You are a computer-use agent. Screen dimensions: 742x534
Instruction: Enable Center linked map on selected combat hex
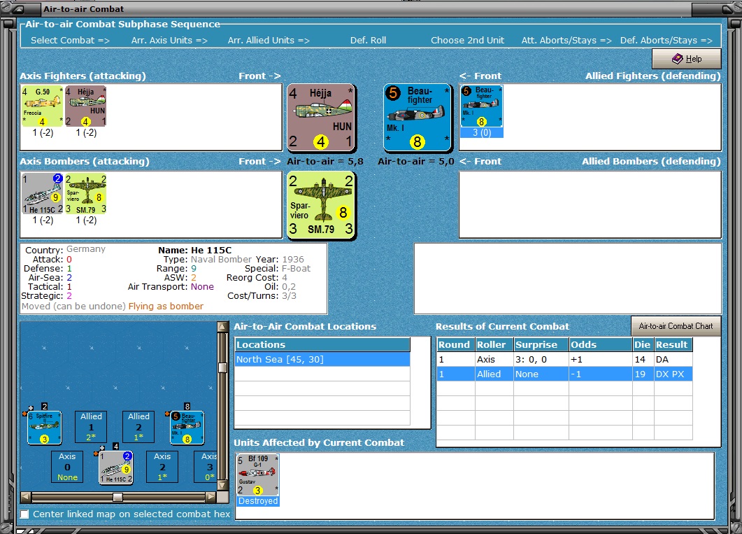[24, 514]
